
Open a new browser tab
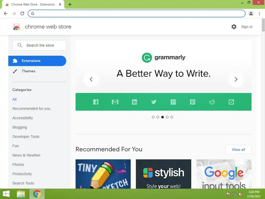[x=70, y=4]
